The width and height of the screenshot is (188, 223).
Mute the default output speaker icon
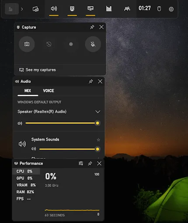click(x=20, y=123)
